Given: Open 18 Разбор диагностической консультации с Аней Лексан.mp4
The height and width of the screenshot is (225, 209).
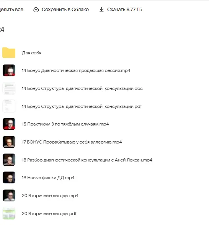Looking at the screenshot, I should (87, 160).
